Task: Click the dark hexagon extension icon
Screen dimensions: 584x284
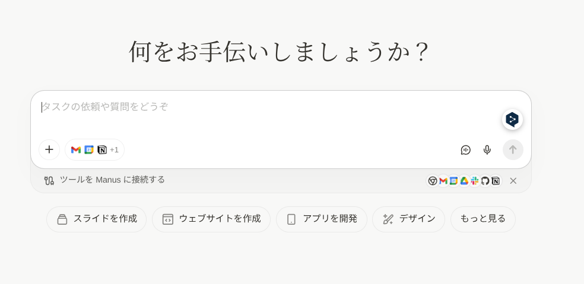Action: click(x=512, y=119)
